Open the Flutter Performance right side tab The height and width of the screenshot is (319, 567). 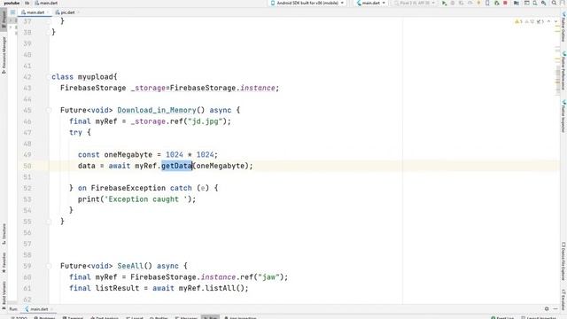click(x=563, y=71)
